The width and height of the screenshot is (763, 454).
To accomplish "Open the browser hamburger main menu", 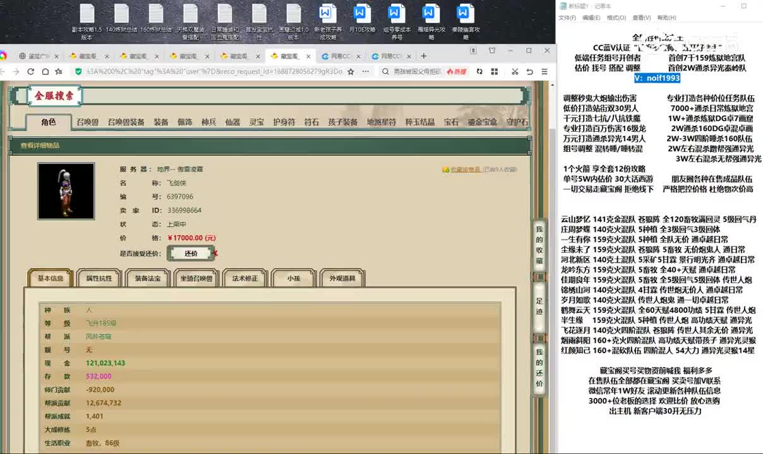I will coord(544,71).
